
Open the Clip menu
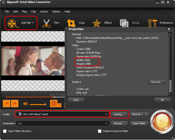(34, 11)
